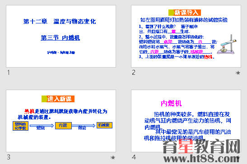
Task: Click animation star icon under slide 3
Action: [112, 157]
